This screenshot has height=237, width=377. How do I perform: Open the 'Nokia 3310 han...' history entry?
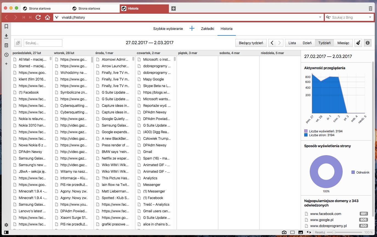click(30, 125)
